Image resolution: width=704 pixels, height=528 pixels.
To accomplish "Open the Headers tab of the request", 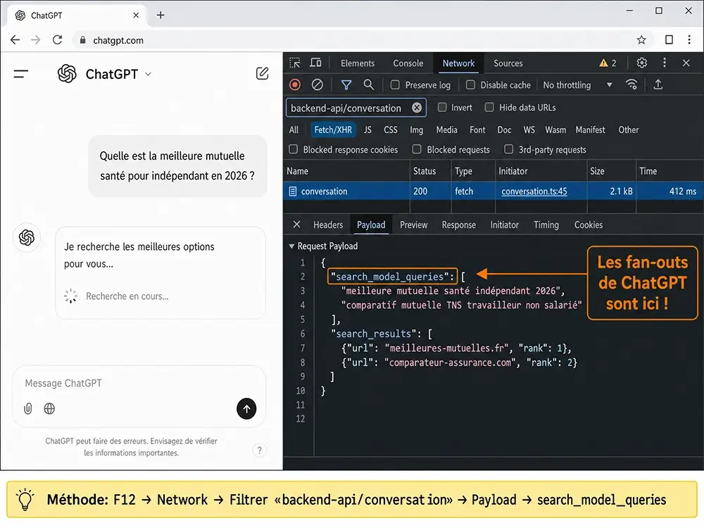I will [328, 225].
